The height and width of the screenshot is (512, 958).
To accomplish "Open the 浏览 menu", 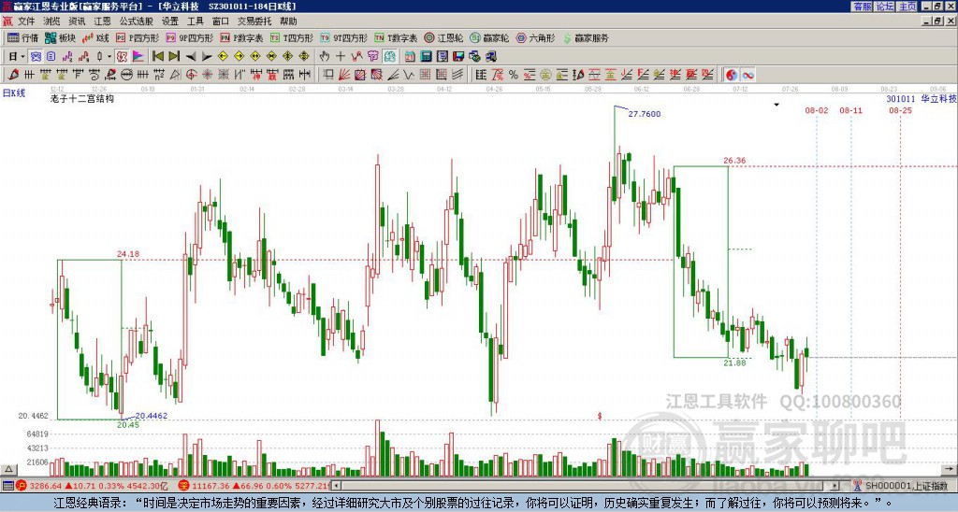I will (51, 21).
